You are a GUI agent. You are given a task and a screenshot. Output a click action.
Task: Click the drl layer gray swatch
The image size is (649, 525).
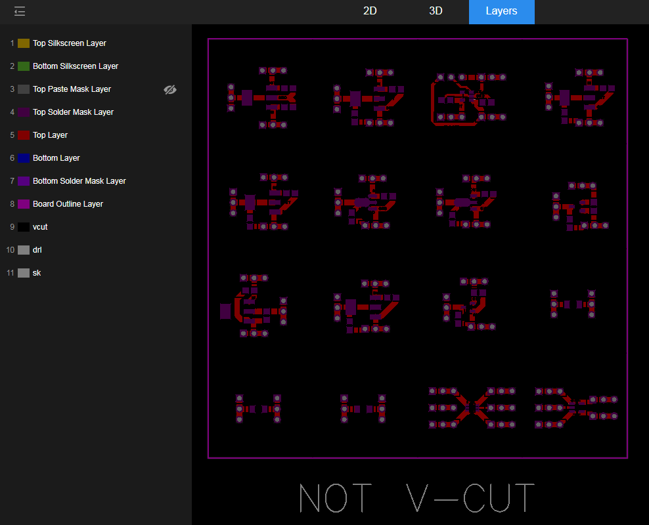coord(24,250)
